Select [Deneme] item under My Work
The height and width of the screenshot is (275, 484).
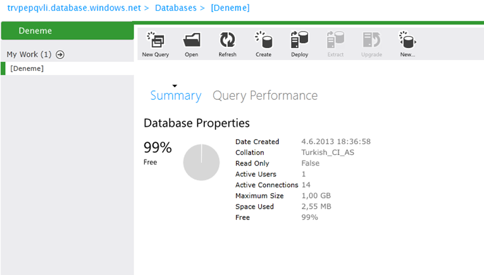[x=67, y=68]
